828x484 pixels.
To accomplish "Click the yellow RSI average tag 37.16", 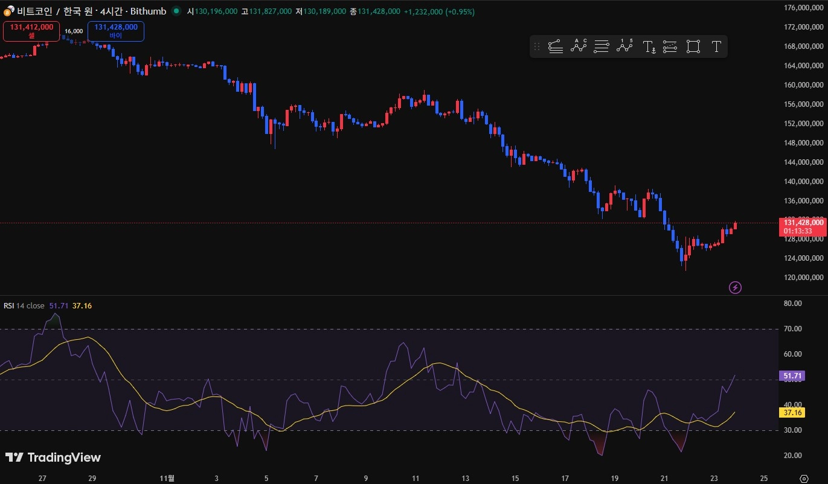I will point(793,413).
